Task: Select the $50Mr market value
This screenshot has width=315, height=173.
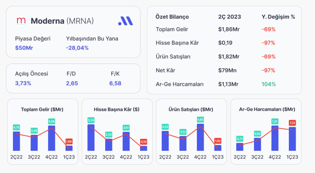Action: 24,48
